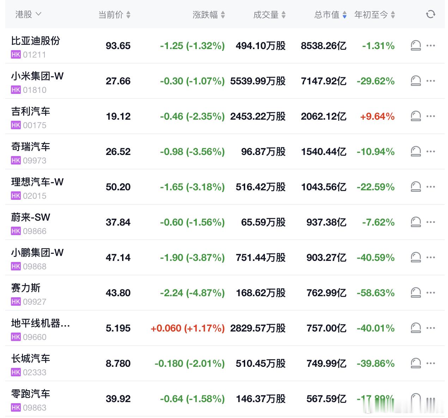Open more options for 吉利汽车

click(x=431, y=116)
